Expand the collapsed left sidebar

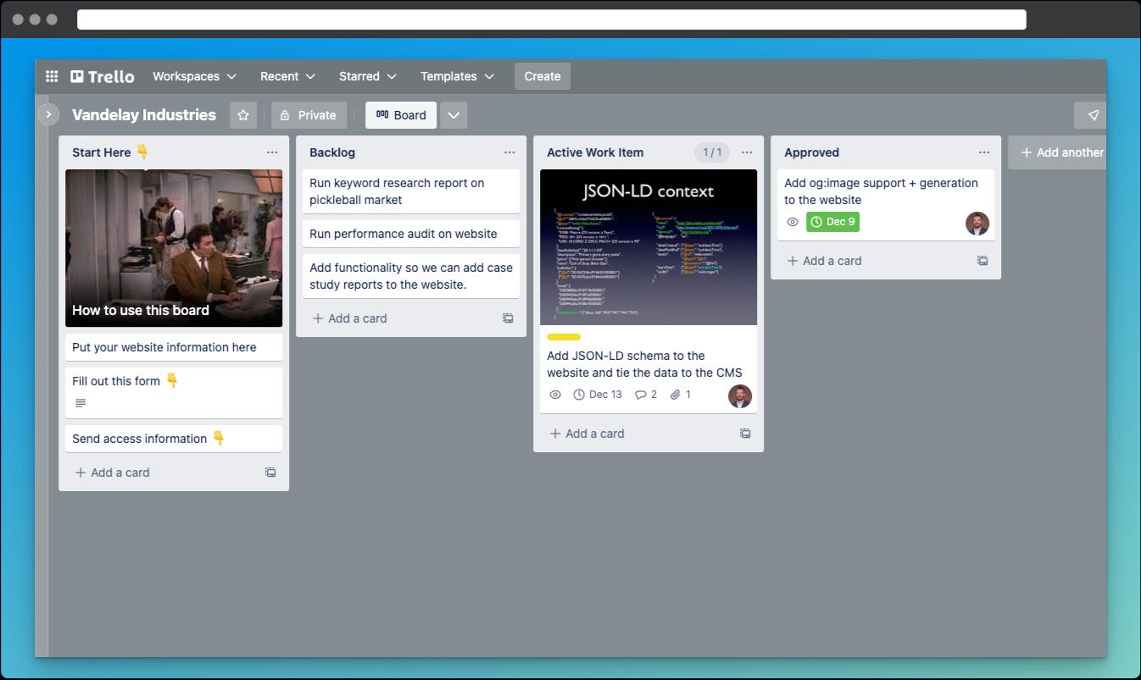click(x=48, y=114)
